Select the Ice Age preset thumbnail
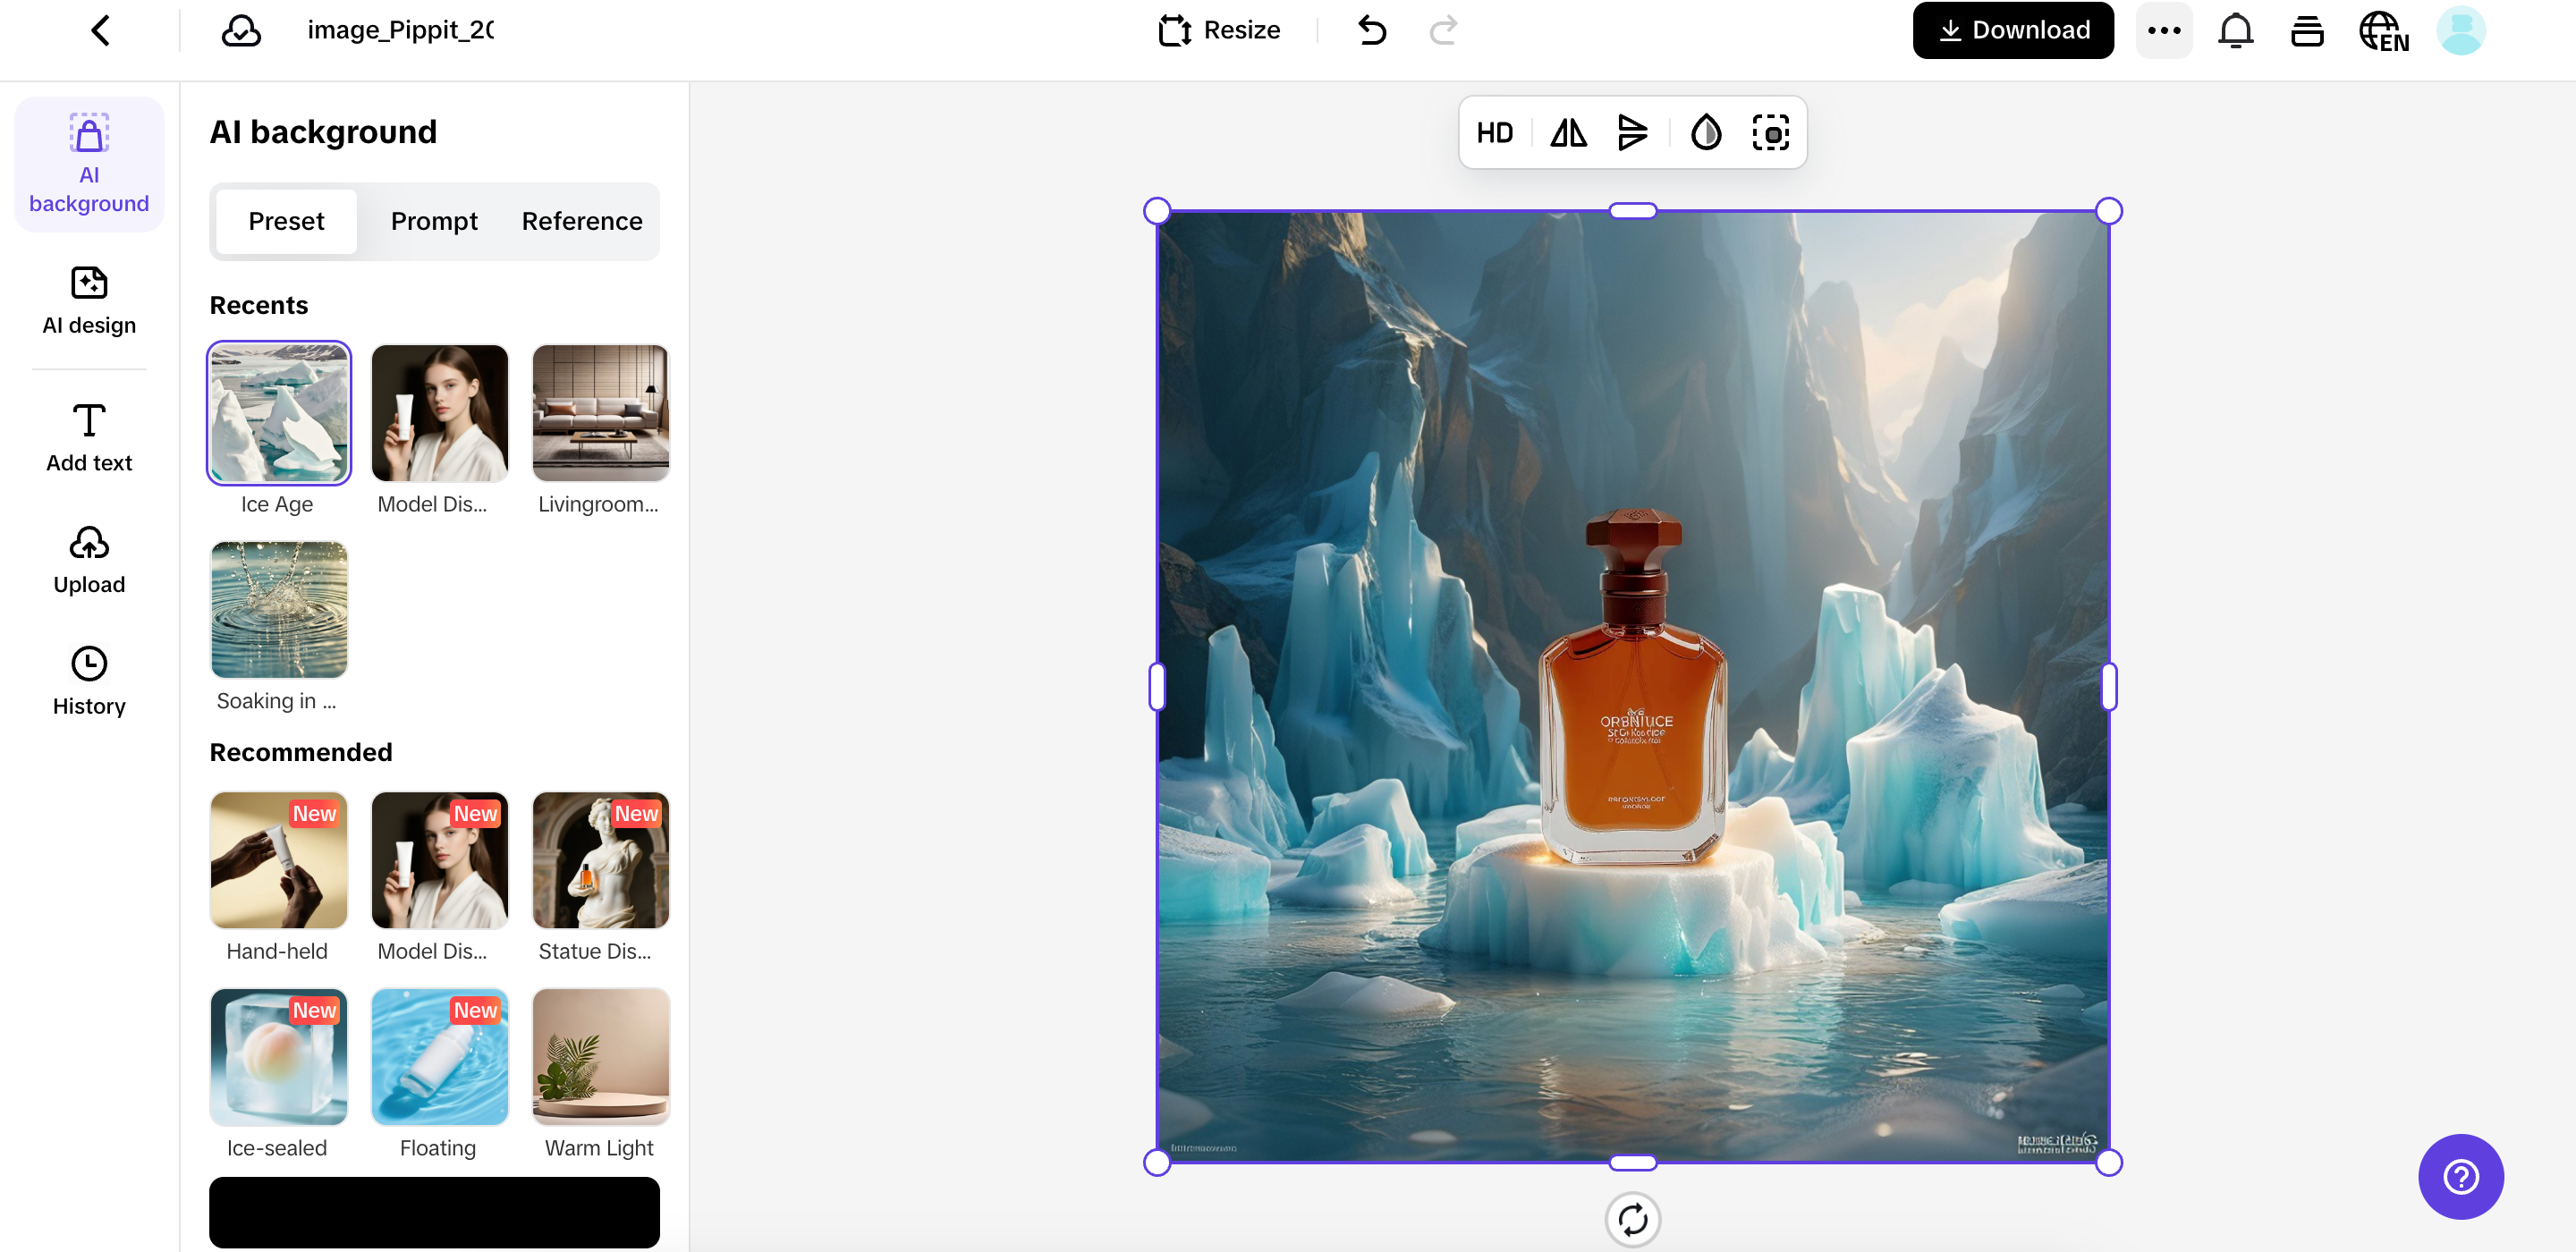The height and width of the screenshot is (1252, 2576). pyautogui.click(x=278, y=412)
